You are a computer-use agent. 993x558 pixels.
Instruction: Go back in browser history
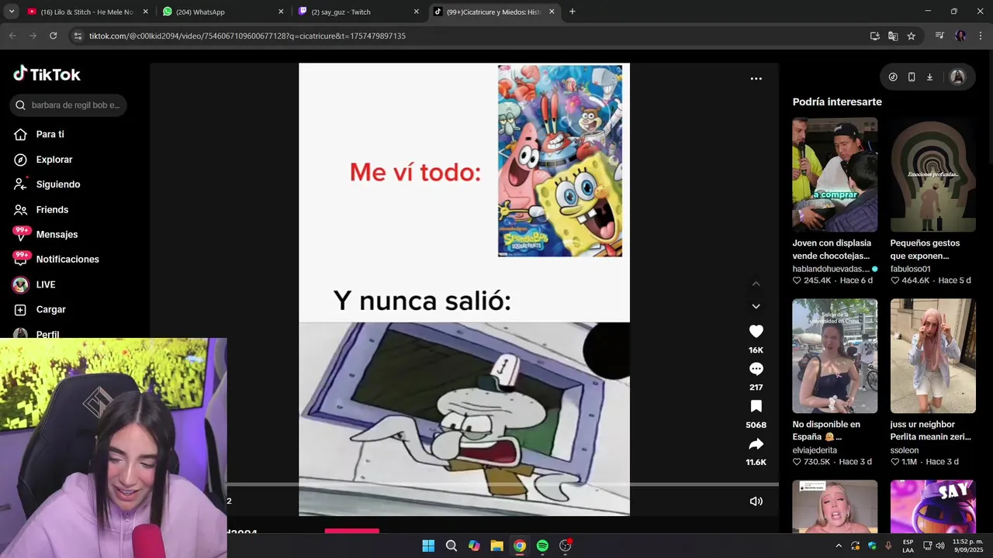(x=12, y=36)
